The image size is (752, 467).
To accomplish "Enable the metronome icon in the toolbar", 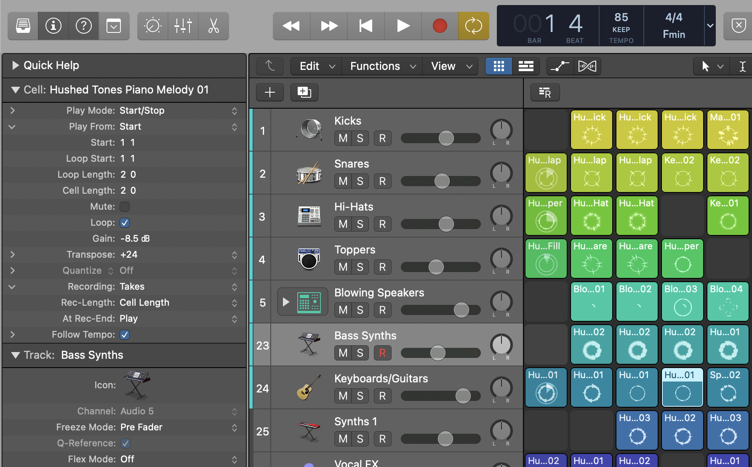I will click(152, 26).
